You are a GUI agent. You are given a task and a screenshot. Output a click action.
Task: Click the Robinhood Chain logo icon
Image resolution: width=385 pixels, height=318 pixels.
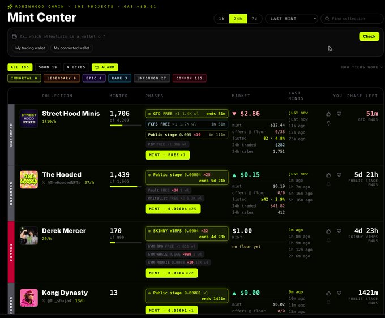coord(10,7)
